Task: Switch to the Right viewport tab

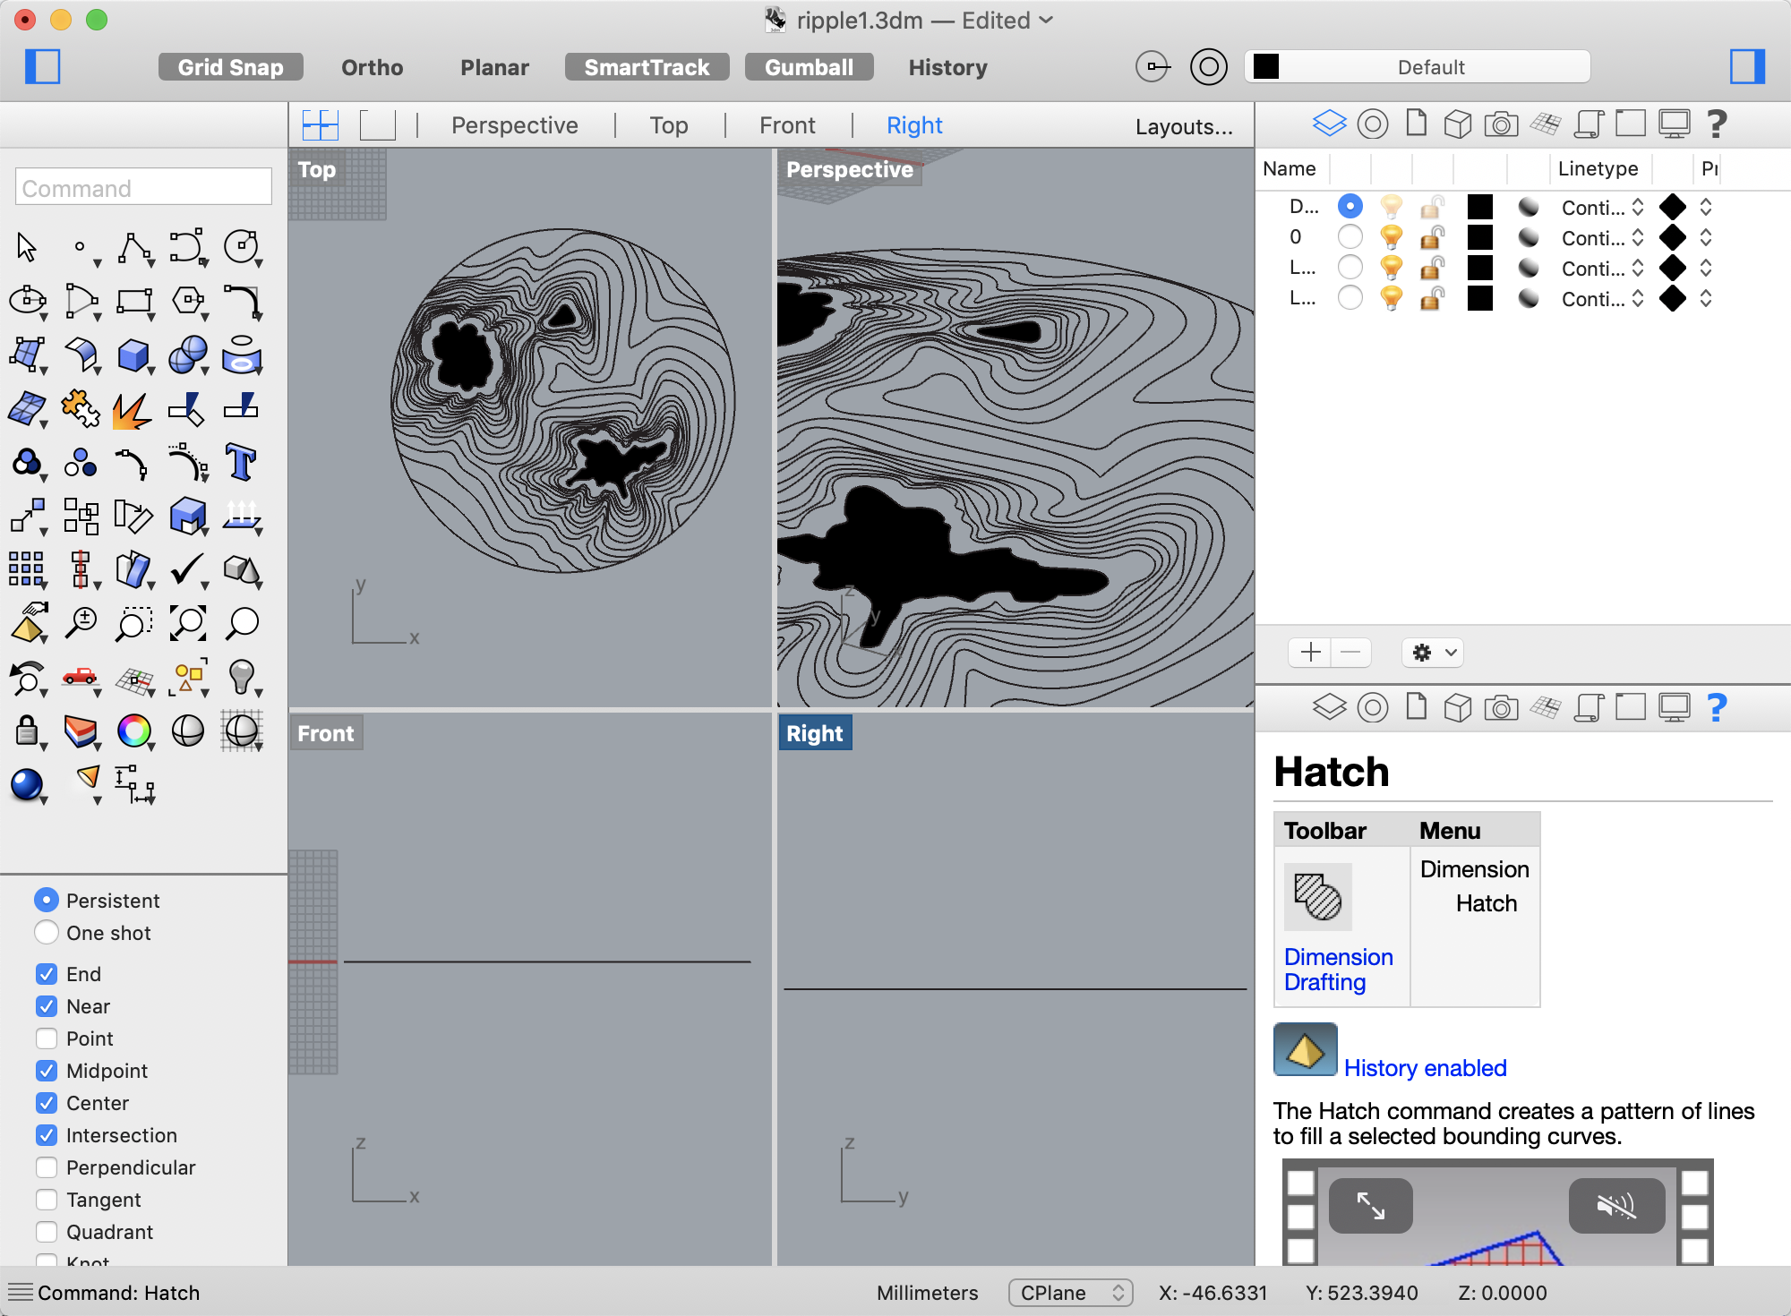Action: [915, 124]
